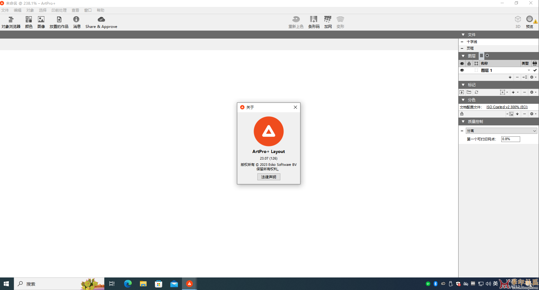
Task: Open mark placement box dropdown in 标记
Action: tap(504, 92)
